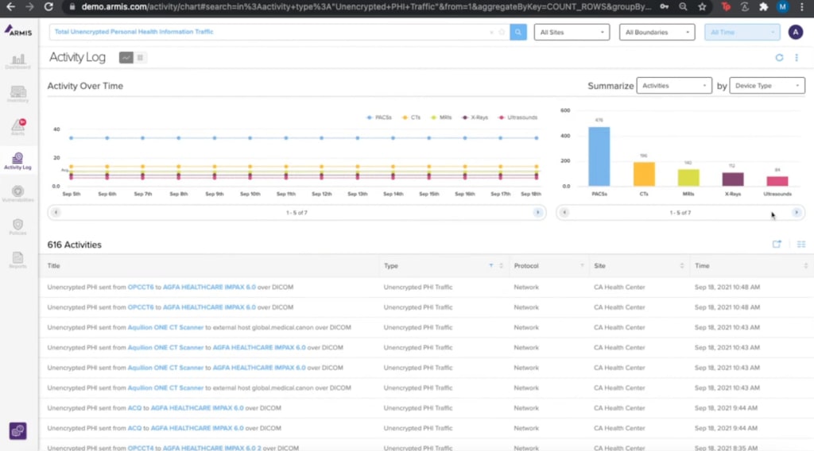This screenshot has width=814, height=451.
Task: Open the Vulnerabilities sidebar icon
Action: (18, 194)
